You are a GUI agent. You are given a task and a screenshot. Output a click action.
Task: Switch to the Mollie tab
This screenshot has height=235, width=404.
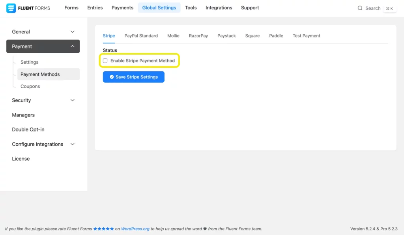173,36
